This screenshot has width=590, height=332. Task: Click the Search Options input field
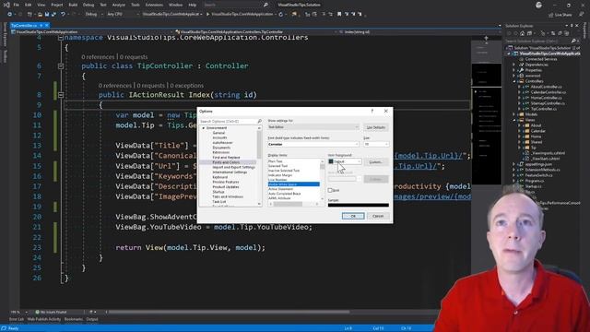(228, 121)
